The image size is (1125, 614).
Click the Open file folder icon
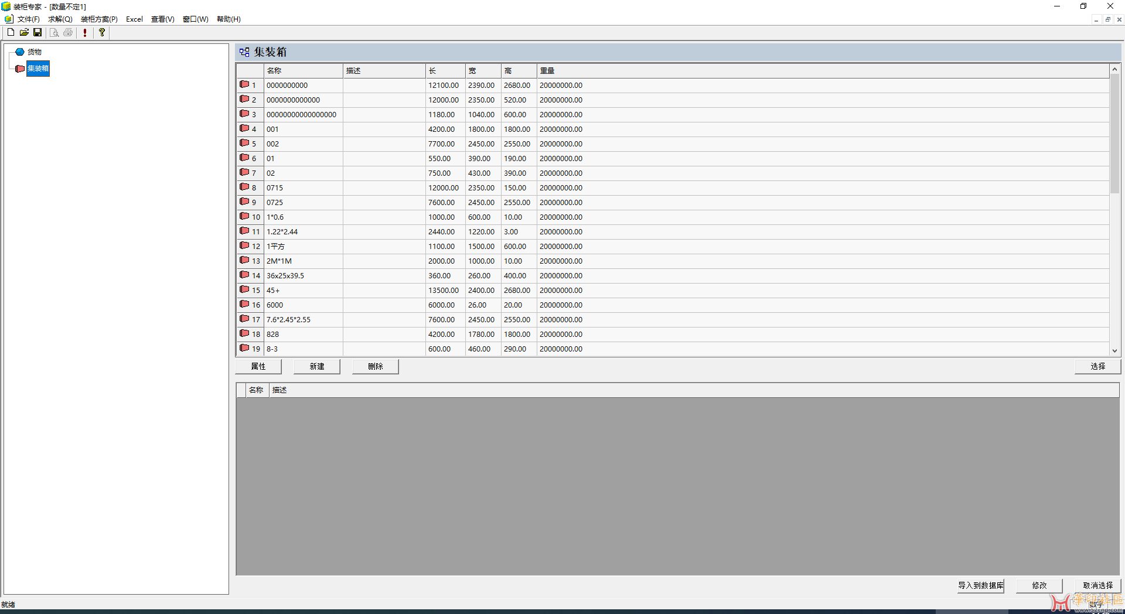point(24,33)
